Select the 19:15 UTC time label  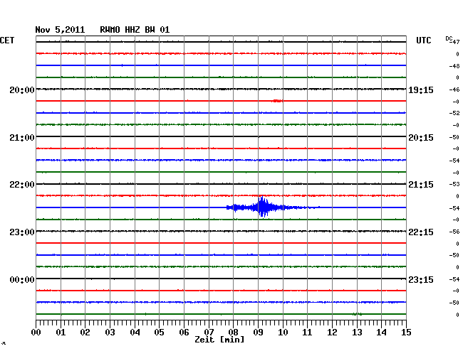(421, 90)
